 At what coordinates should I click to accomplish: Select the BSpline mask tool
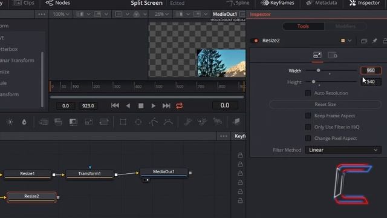pos(168,122)
